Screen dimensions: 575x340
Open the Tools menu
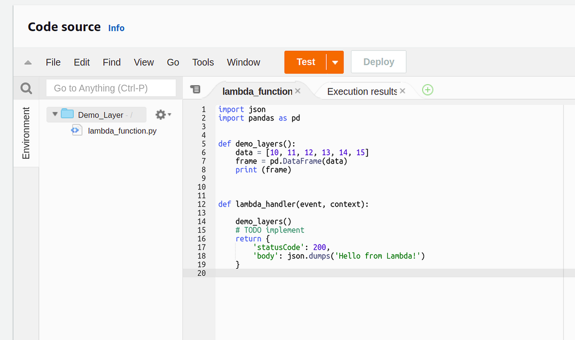pyautogui.click(x=203, y=62)
